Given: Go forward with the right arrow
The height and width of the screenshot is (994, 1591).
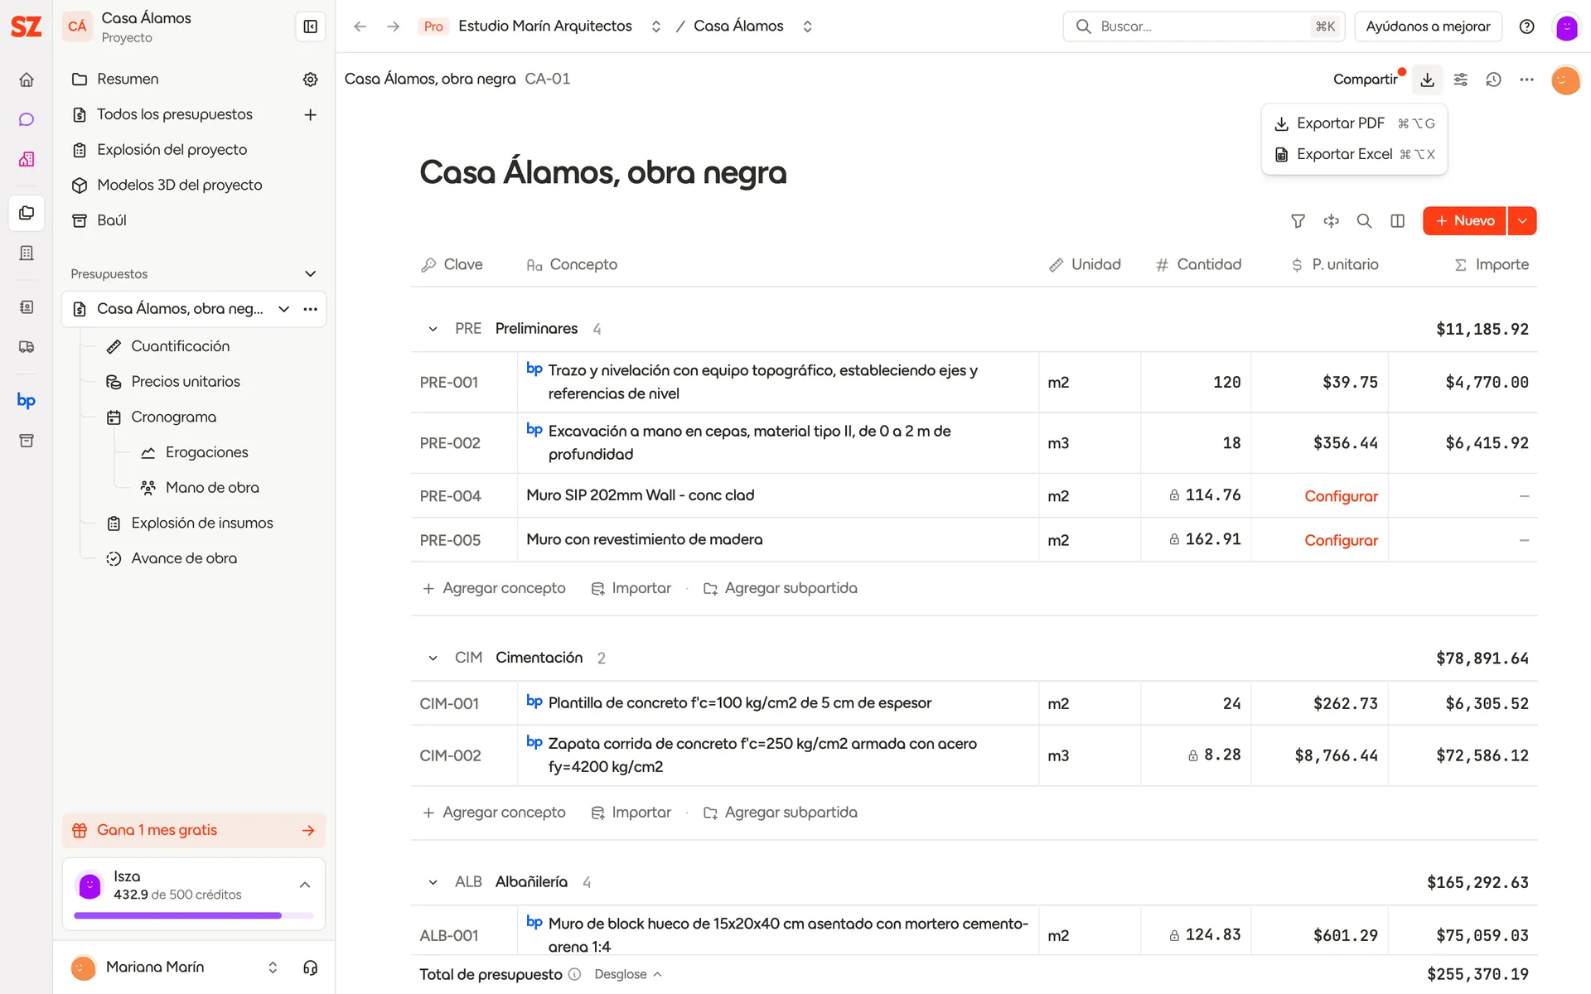Looking at the screenshot, I should (x=394, y=27).
